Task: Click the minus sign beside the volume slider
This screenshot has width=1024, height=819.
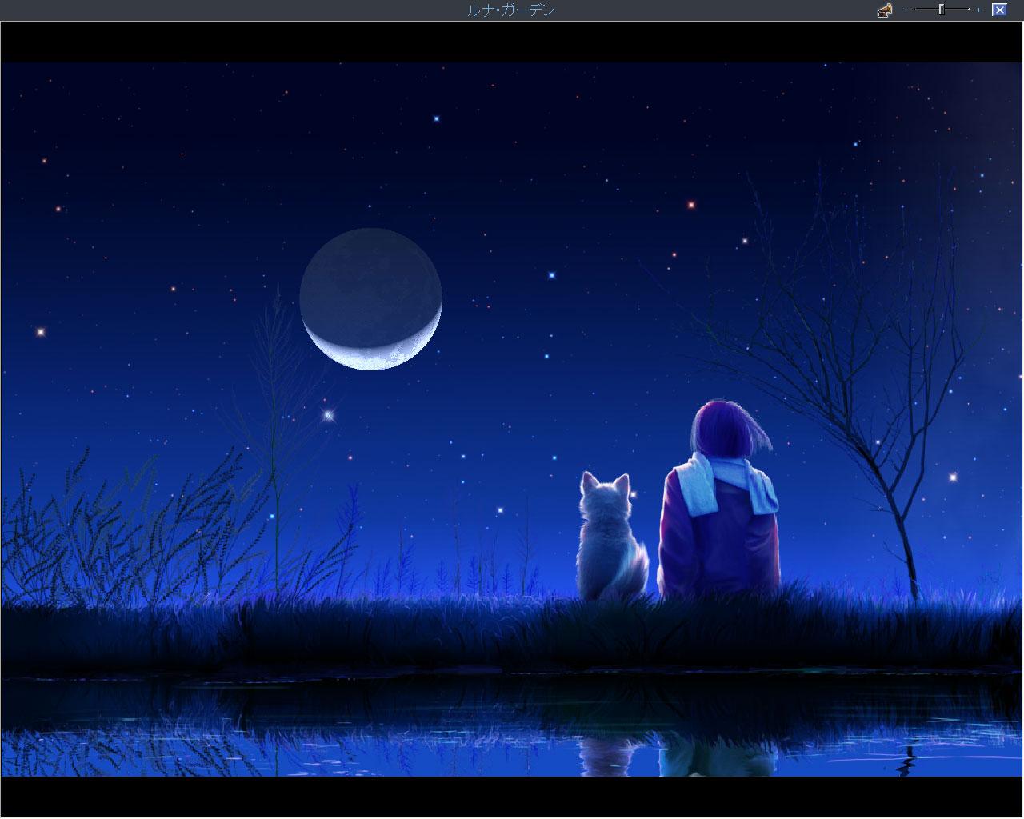Action: pyautogui.click(x=905, y=10)
